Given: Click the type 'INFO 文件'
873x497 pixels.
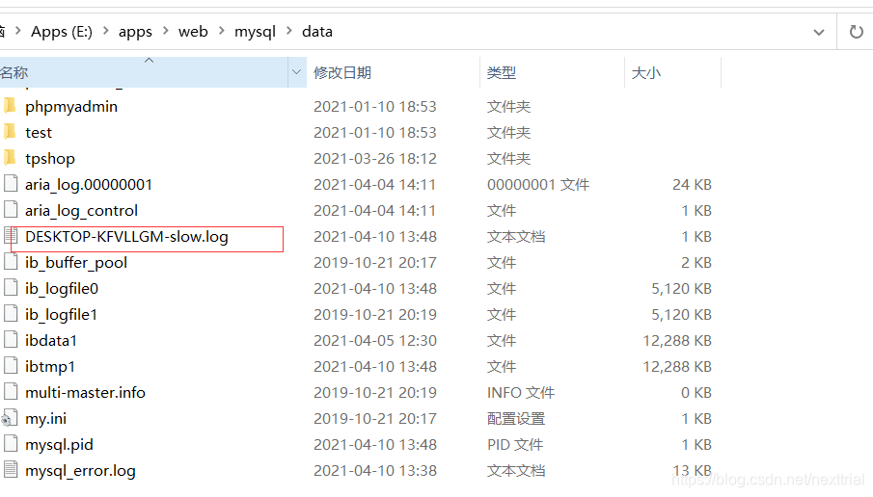Looking at the screenshot, I should [x=521, y=392].
